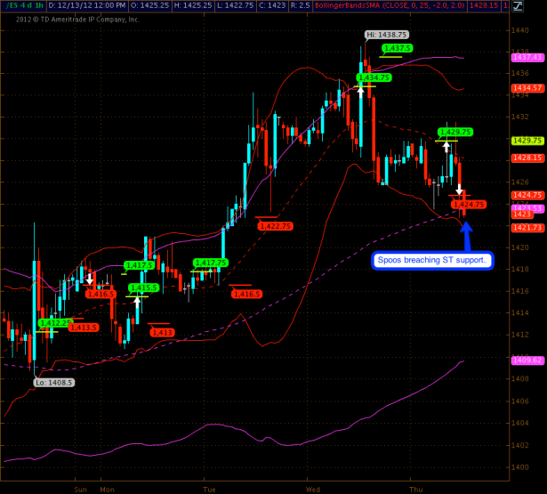Click the red 1,422.75 signal label
The image size is (547, 494).
click(275, 226)
